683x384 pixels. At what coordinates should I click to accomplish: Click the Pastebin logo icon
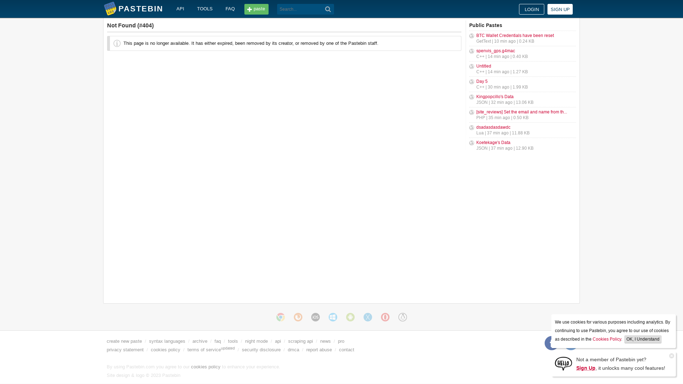[110, 9]
